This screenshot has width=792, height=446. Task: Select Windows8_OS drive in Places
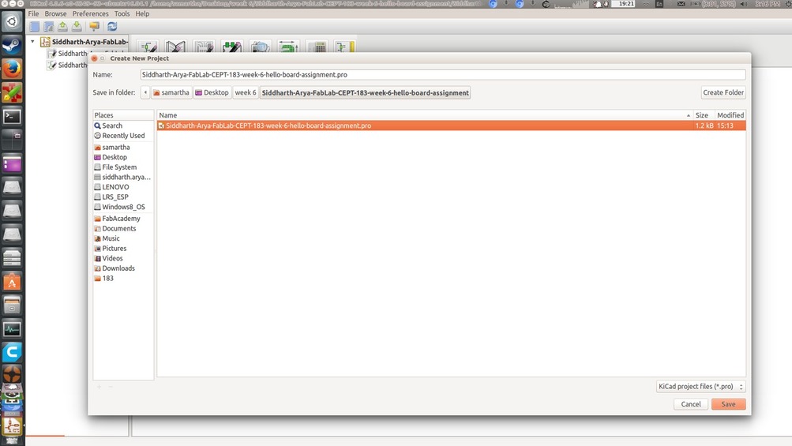point(123,207)
